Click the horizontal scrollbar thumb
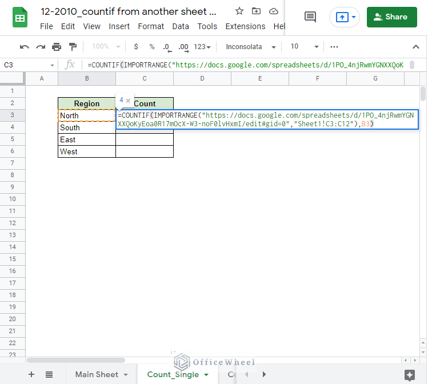 point(75,360)
